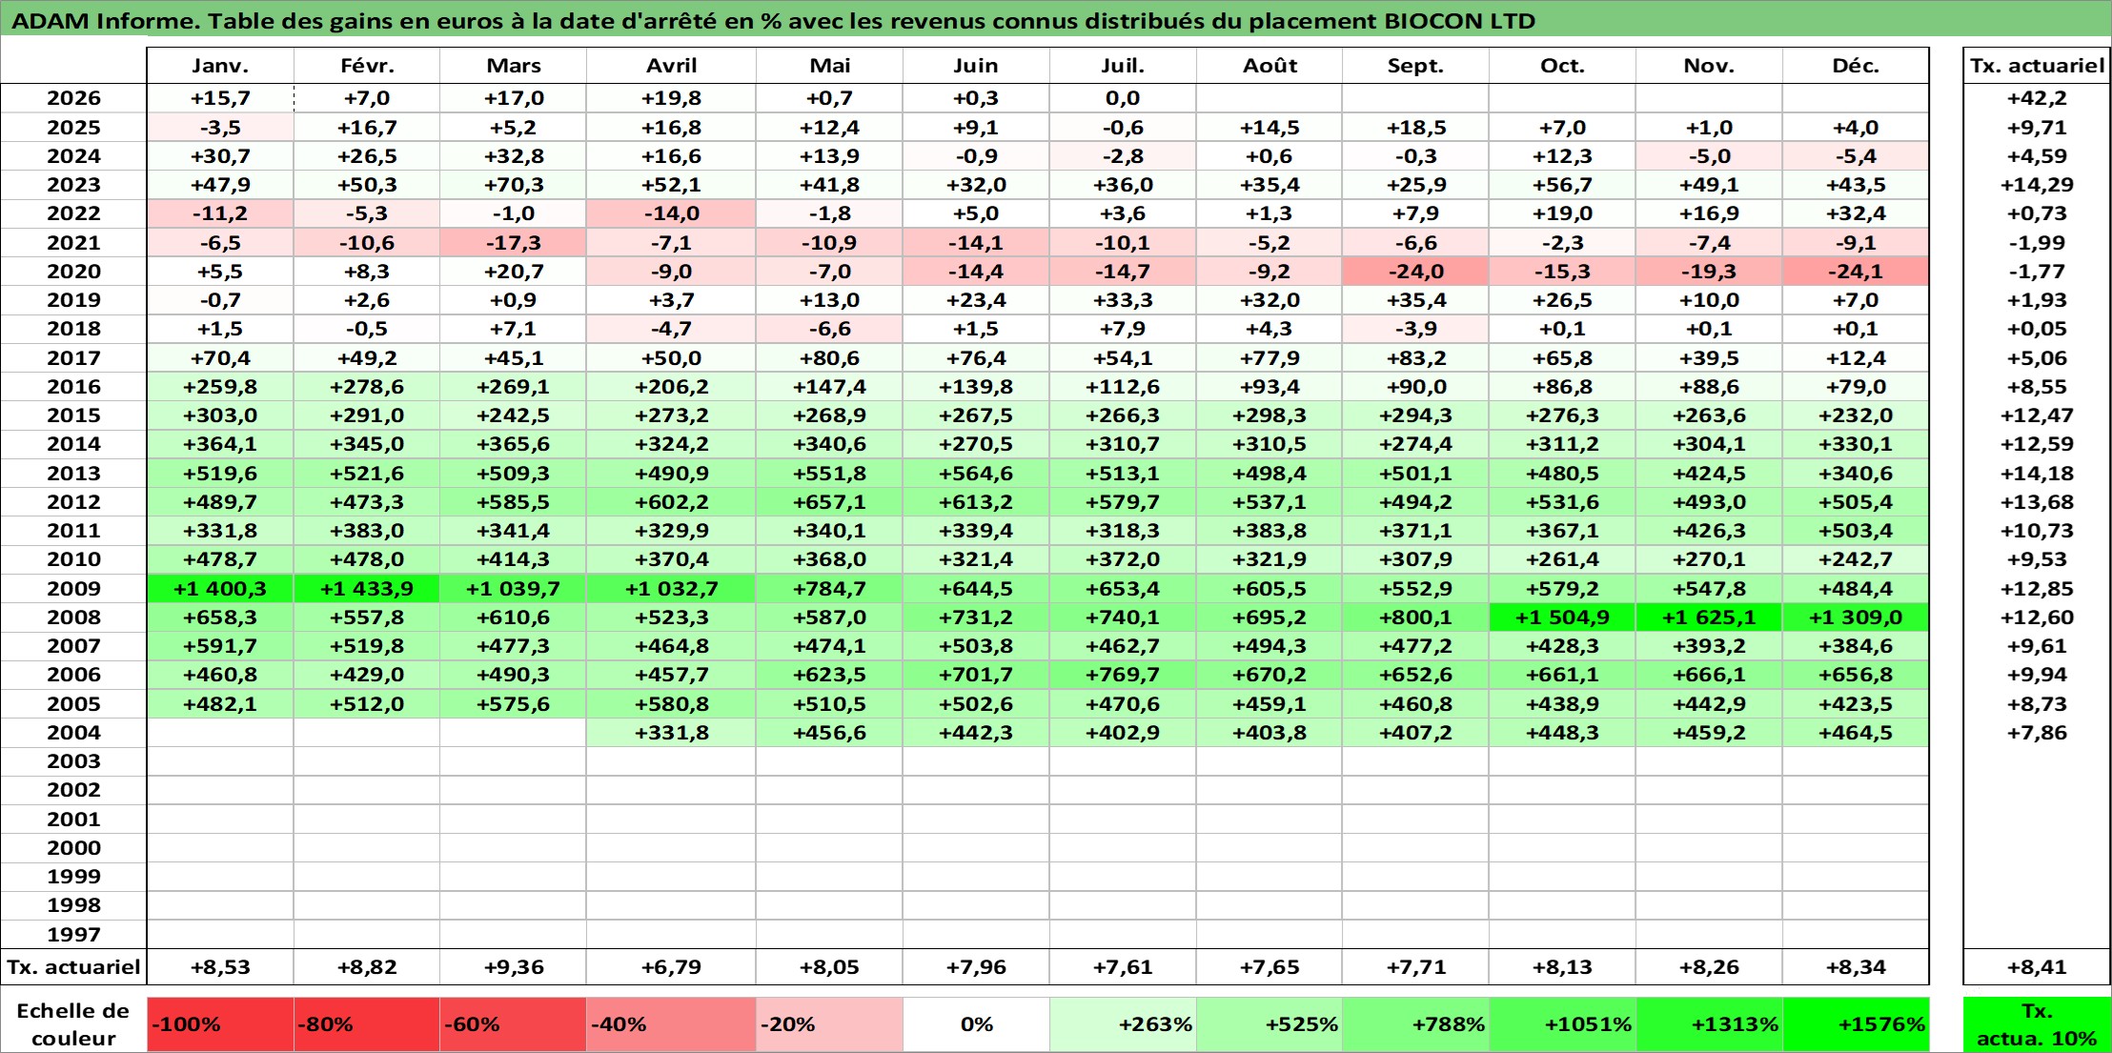Click March actuarial rate +9,36
Viewport: 2112px width, 1053px height.
pos(514,967)
